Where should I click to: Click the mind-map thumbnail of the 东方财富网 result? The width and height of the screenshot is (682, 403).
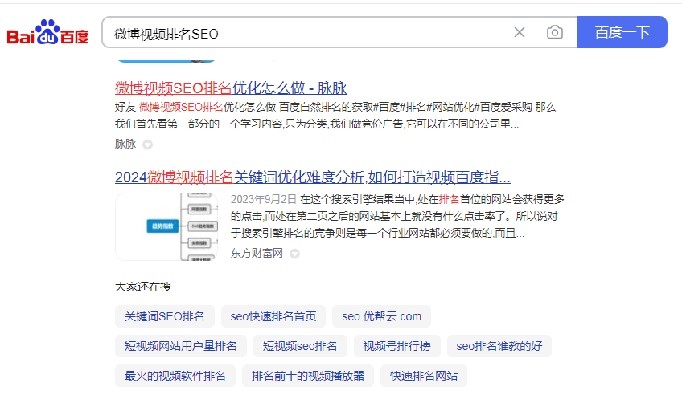click(166, 226)
